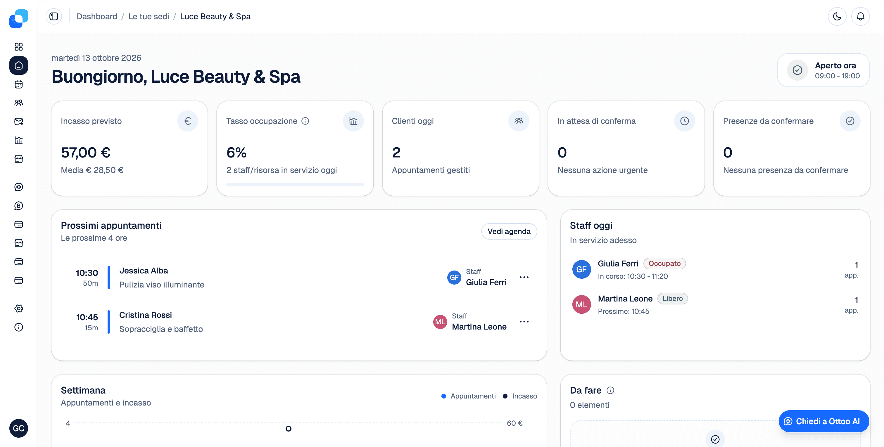Image resolution: width=884 pixels, height=447 pixels.
Task: Open the Chiedi a Ottoo AI assistant
Action: click(x=823, y=421)
